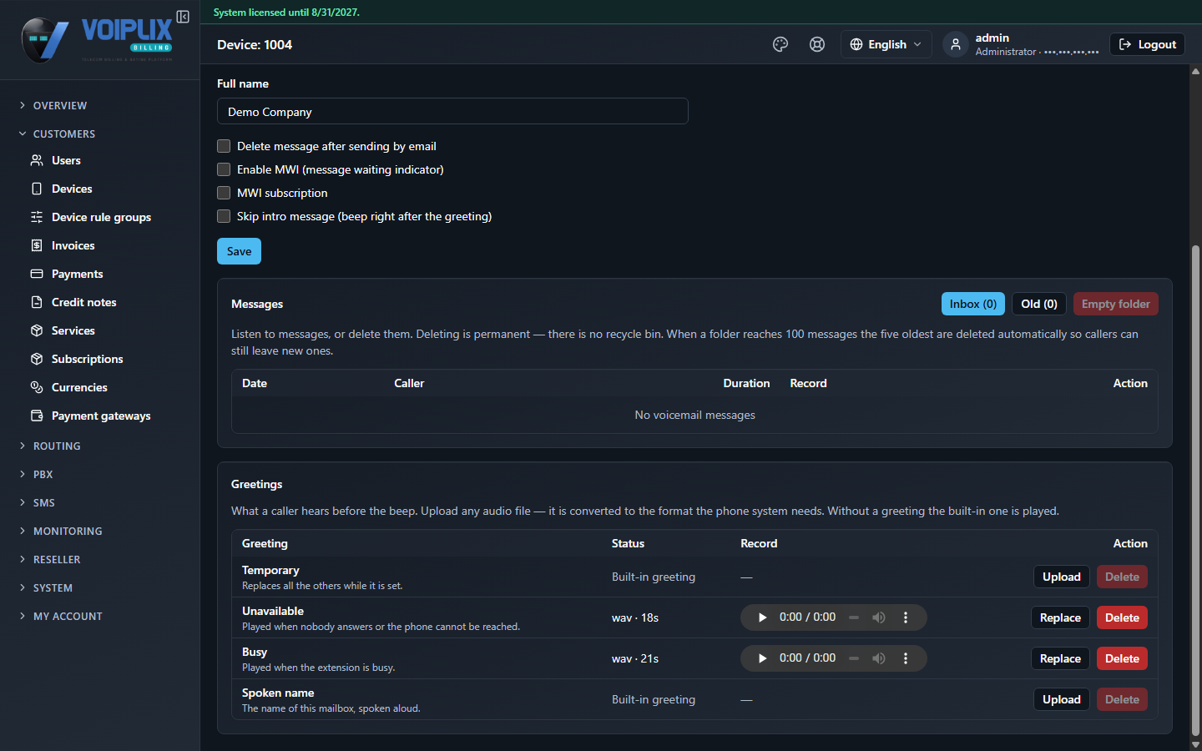Play the Unavailable greeting audio
Screen dimensions: 1202x751
(762, 617)
